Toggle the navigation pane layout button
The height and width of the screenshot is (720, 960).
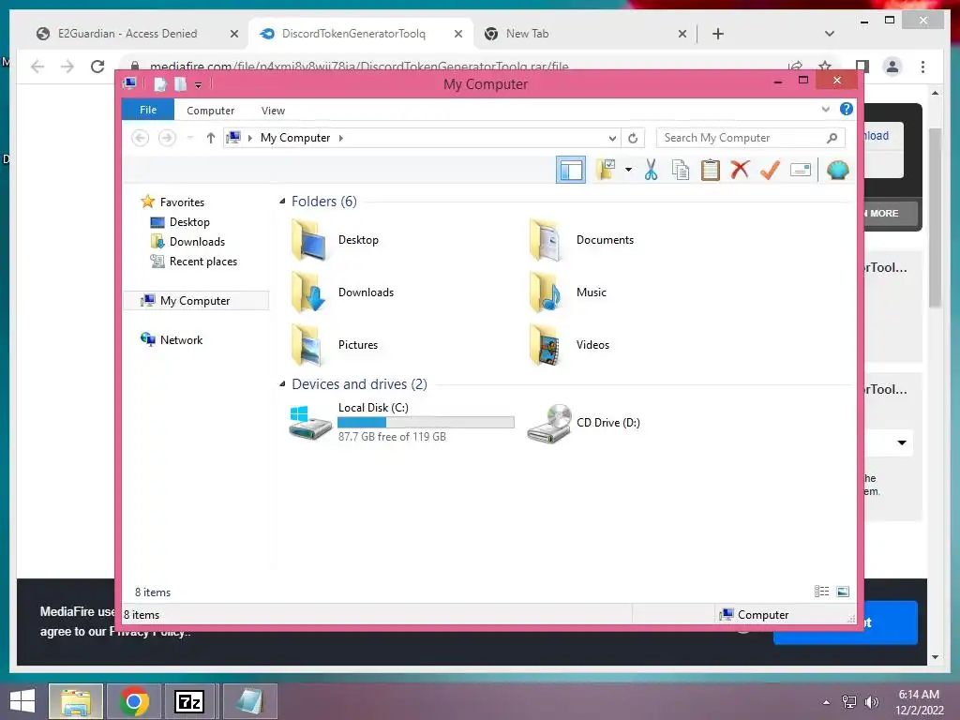571,170
